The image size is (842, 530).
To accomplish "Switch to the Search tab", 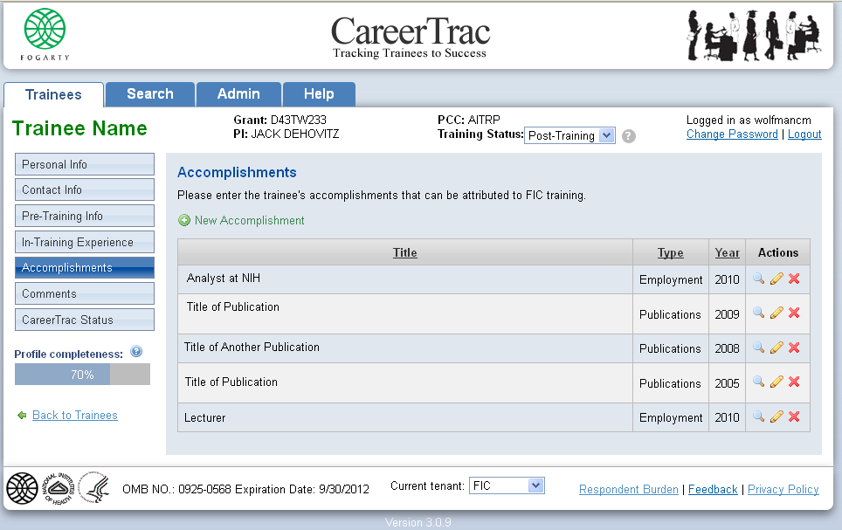I will coord(150,94).
